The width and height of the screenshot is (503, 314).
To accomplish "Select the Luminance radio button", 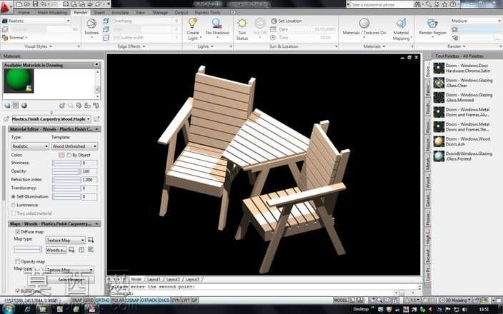I will pos(14,205).
